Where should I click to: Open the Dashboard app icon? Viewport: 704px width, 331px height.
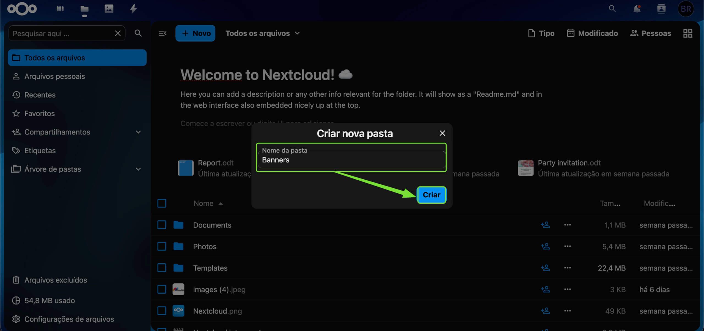(x=60, y=9)
